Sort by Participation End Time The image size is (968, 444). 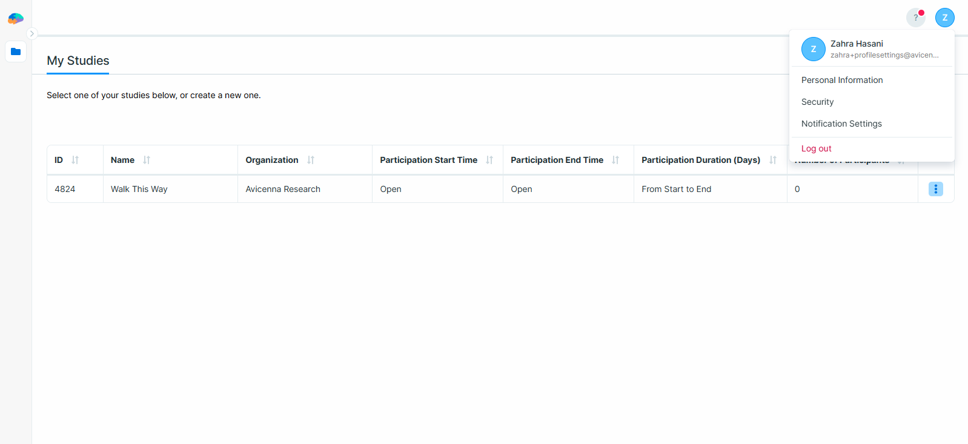[x=615, y=160]
